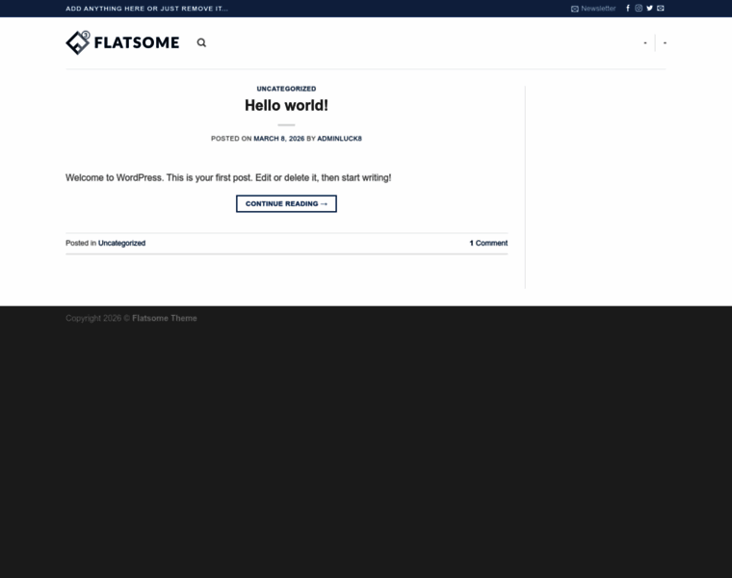
Task: Open the Facebook social icon
Action: (x=628, y=8)
